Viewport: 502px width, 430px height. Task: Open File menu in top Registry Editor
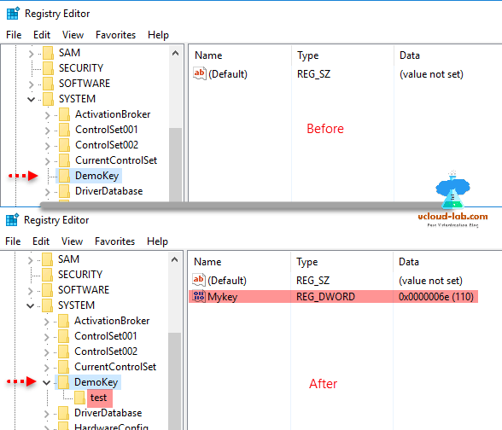coord(14,34)
